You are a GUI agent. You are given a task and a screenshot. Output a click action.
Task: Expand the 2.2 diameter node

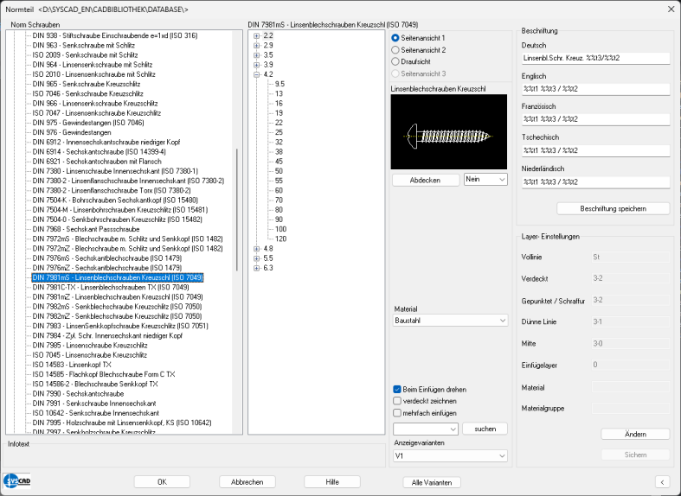[257, 35]
